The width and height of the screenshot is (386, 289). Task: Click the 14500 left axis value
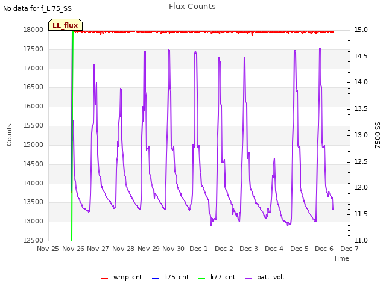tap(33, 164)
